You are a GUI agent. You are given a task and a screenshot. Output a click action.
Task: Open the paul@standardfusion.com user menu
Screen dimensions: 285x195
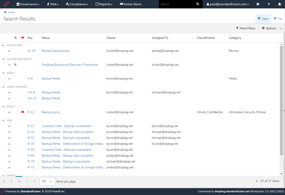pyautogui.click(x=228, y=4)
